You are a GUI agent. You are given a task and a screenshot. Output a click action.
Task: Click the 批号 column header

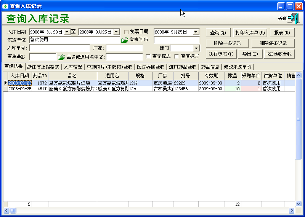click(x=186, y=76)
